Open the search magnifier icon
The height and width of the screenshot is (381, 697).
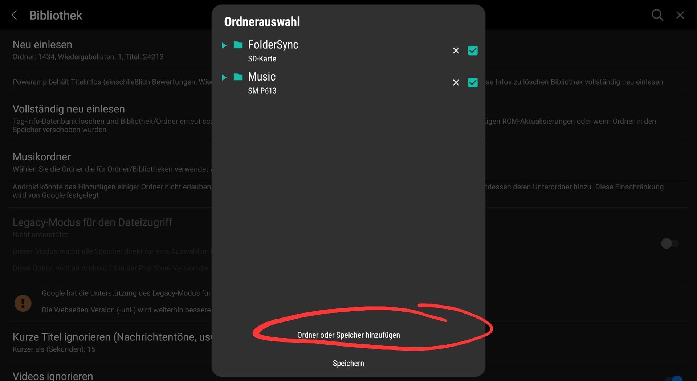click(x=657, y=15)
